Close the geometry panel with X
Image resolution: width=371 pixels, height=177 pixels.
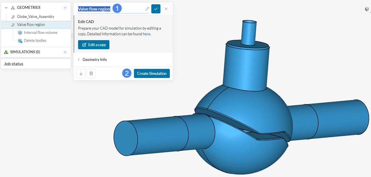[x=166, y=9]
